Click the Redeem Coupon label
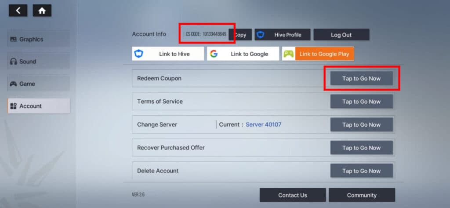450x208 pixels. point(159,78)
